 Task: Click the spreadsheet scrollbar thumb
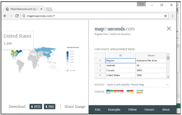pyautogui.click(x=168, y=58)
